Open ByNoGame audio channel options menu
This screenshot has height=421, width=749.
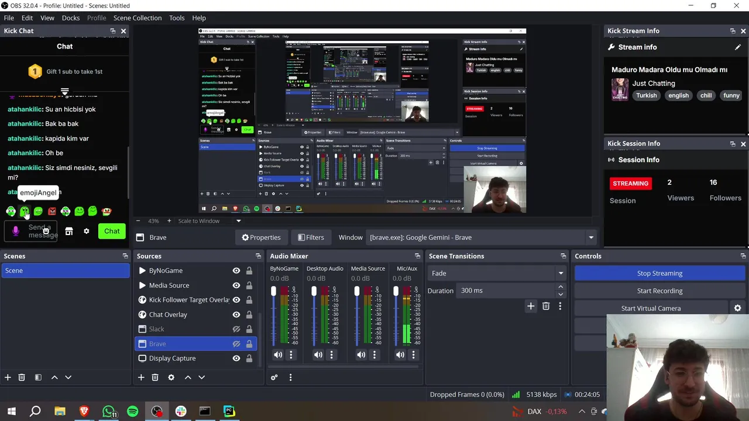click(x=291, y=354)
